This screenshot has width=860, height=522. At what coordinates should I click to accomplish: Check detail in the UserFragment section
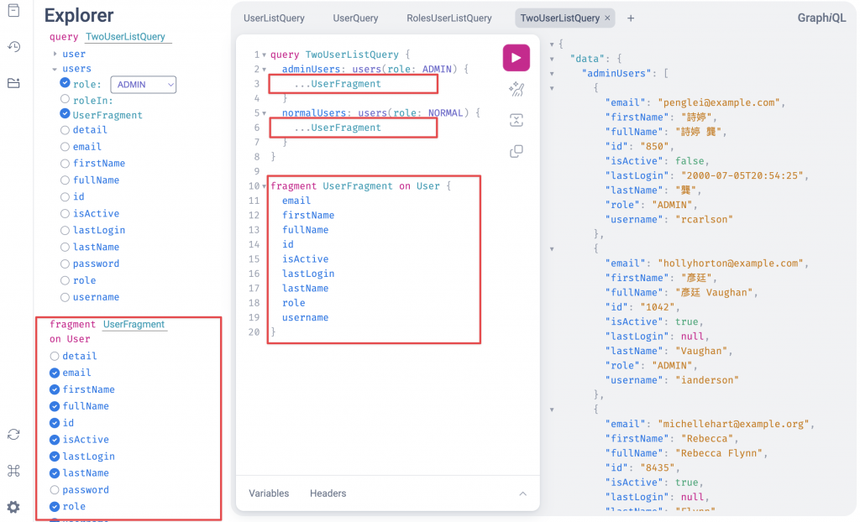pos(55,357)
